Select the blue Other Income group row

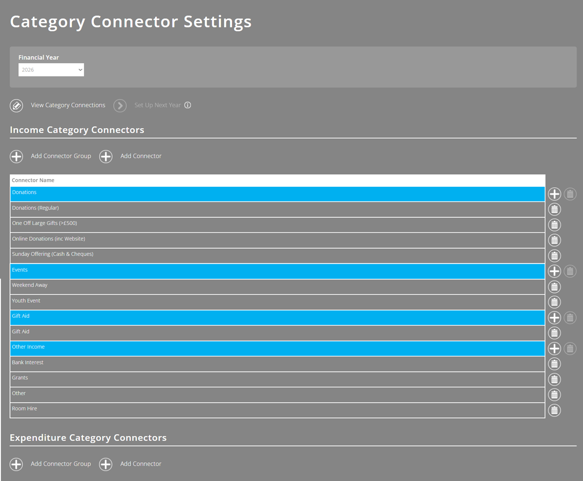click(277, 349)
